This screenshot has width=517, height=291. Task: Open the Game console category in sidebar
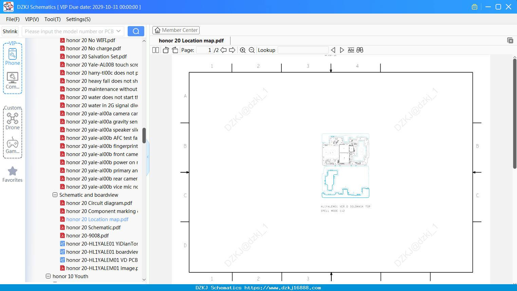click(x=13, y=145)
